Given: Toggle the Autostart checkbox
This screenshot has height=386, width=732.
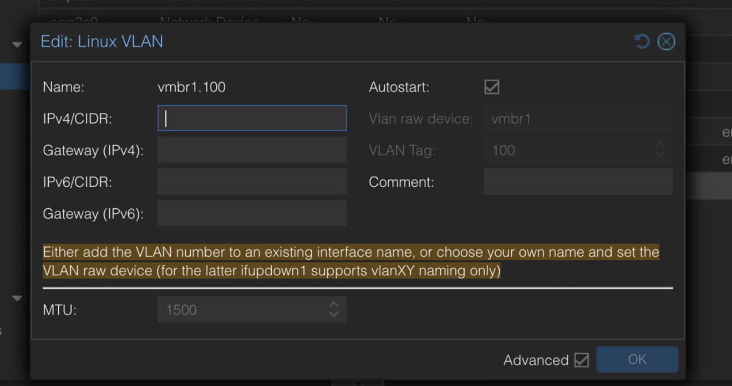Looking at the screenshot, I should [x=492, y=87].
